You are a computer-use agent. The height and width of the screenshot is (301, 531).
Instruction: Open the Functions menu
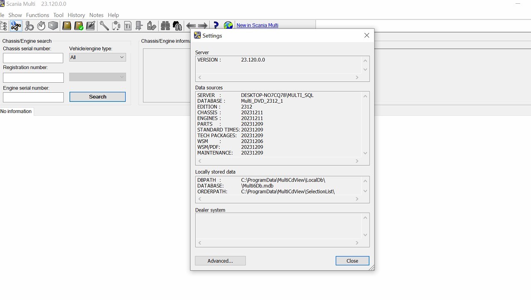pyautogui.click(x=37, y=15)
